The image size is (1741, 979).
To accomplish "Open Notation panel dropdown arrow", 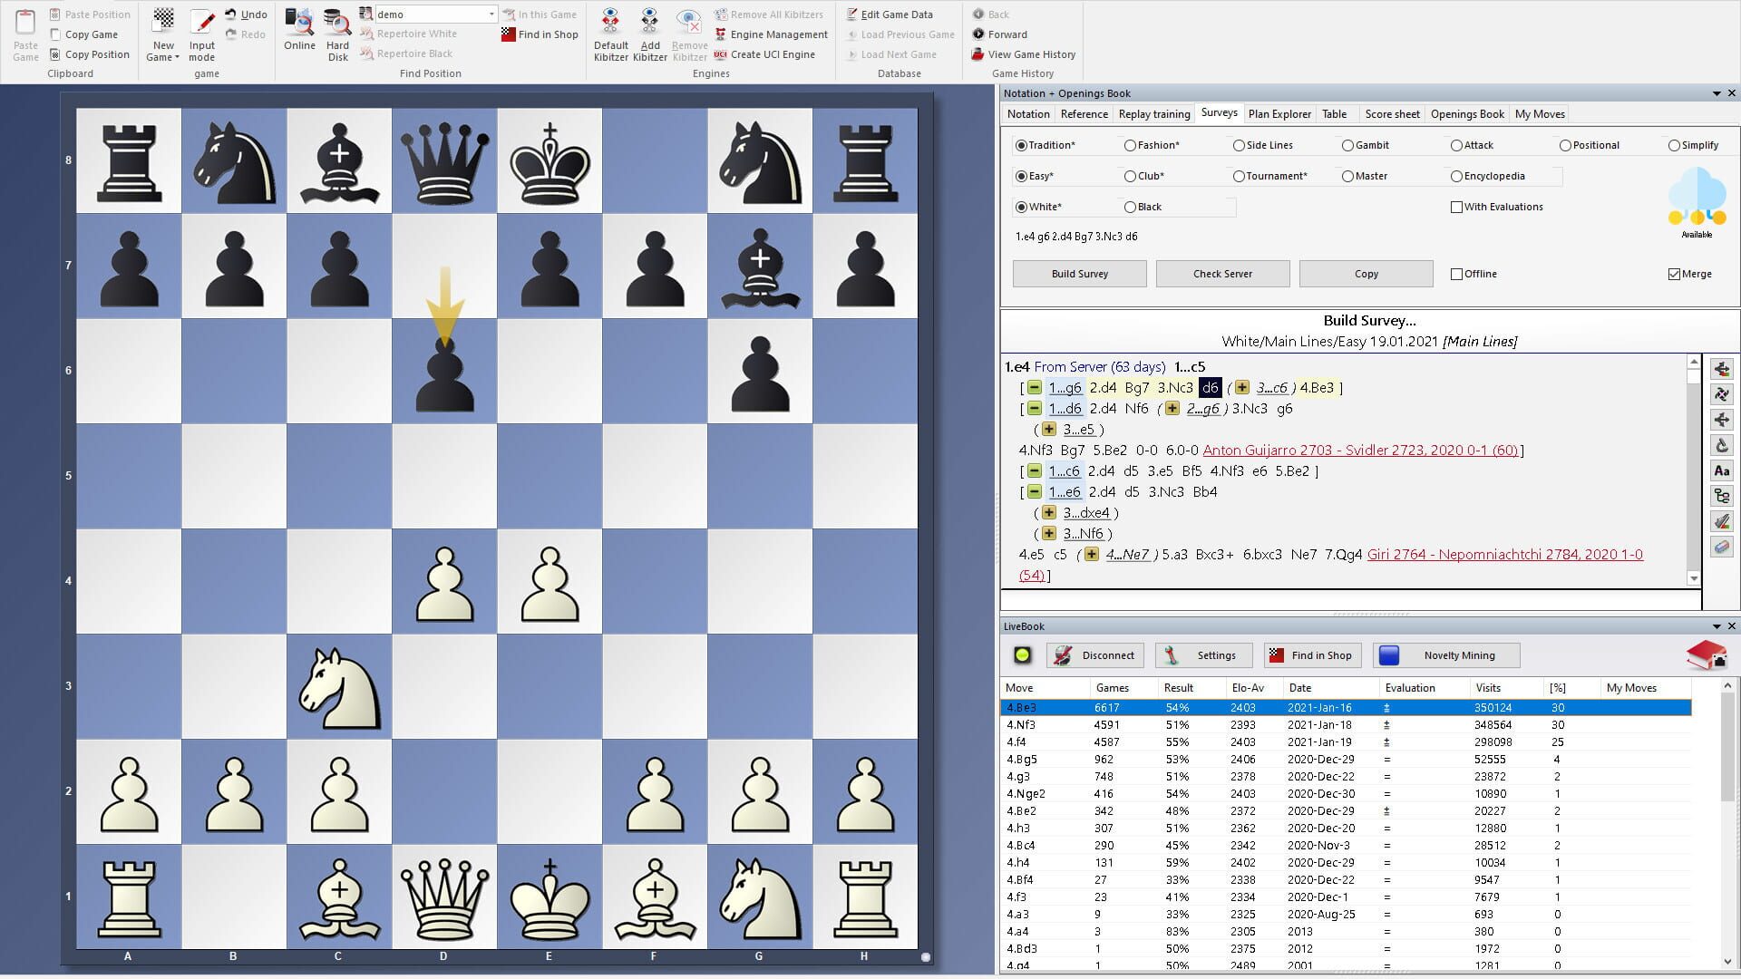I will pyautogui.click(x=1717, y=93).
